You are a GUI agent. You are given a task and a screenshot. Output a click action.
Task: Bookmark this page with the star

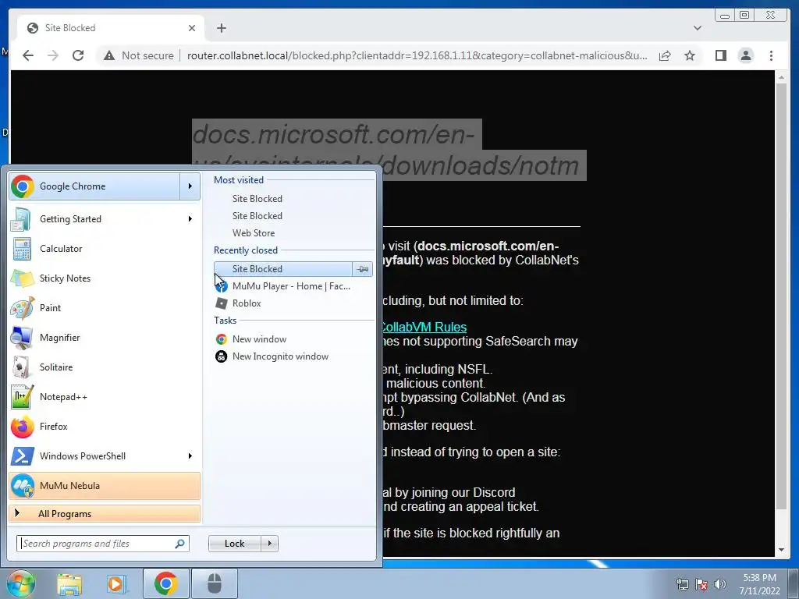tap(690, 55)
